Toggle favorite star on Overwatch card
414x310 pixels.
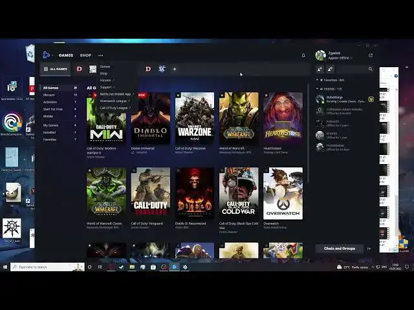pyautogui.click(x=267, y=170)
